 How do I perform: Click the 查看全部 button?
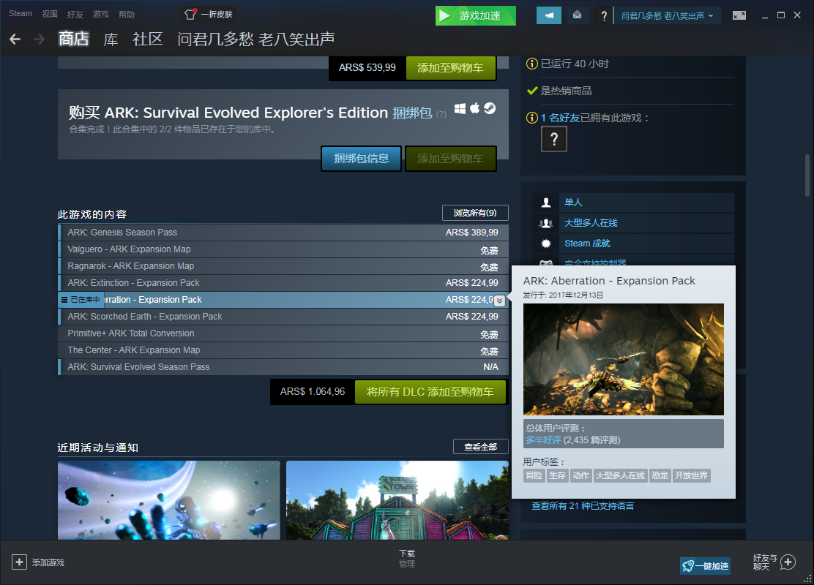(x=481, y=447)
